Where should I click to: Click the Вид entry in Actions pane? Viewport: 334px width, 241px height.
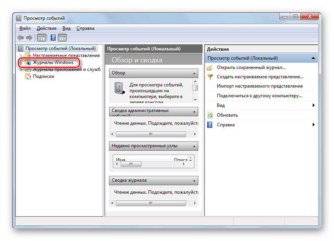221,105
